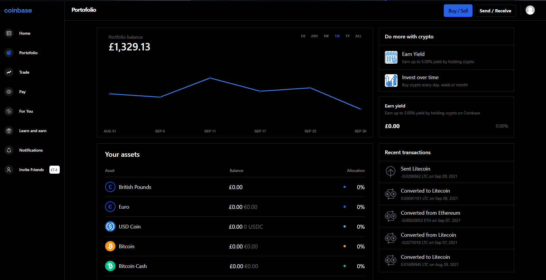
Task: Click the British Pounds asset icon
Action: [x=110, y=187]
